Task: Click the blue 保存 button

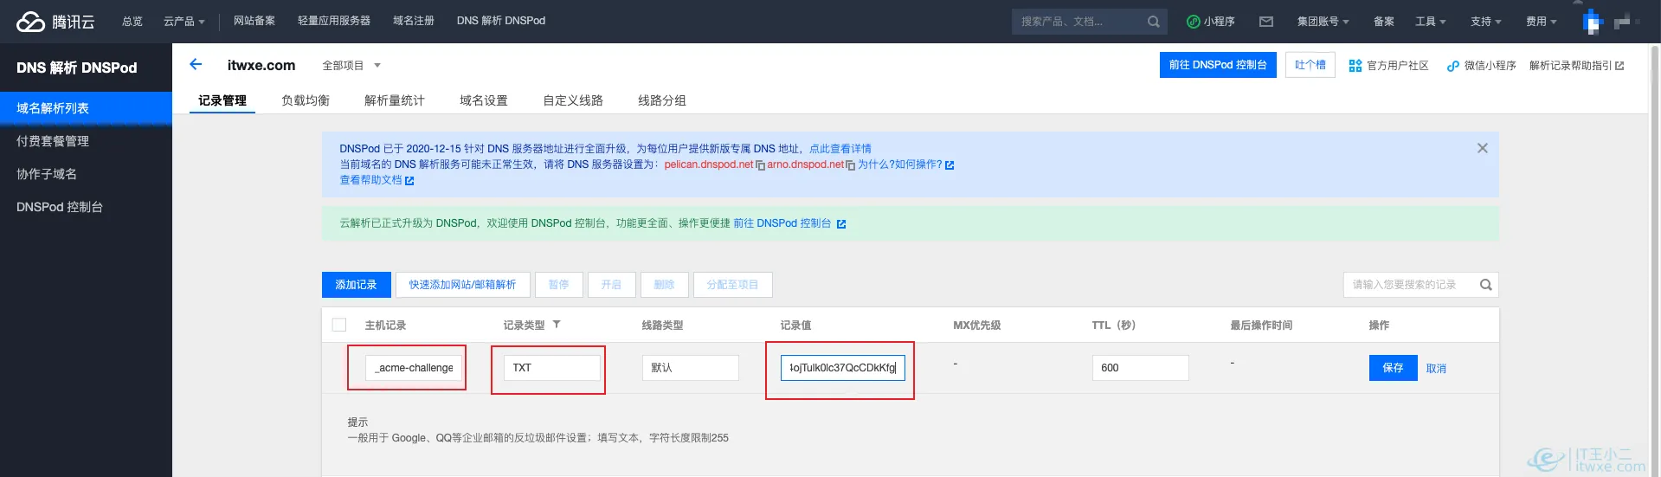Action: (1393, 368)
